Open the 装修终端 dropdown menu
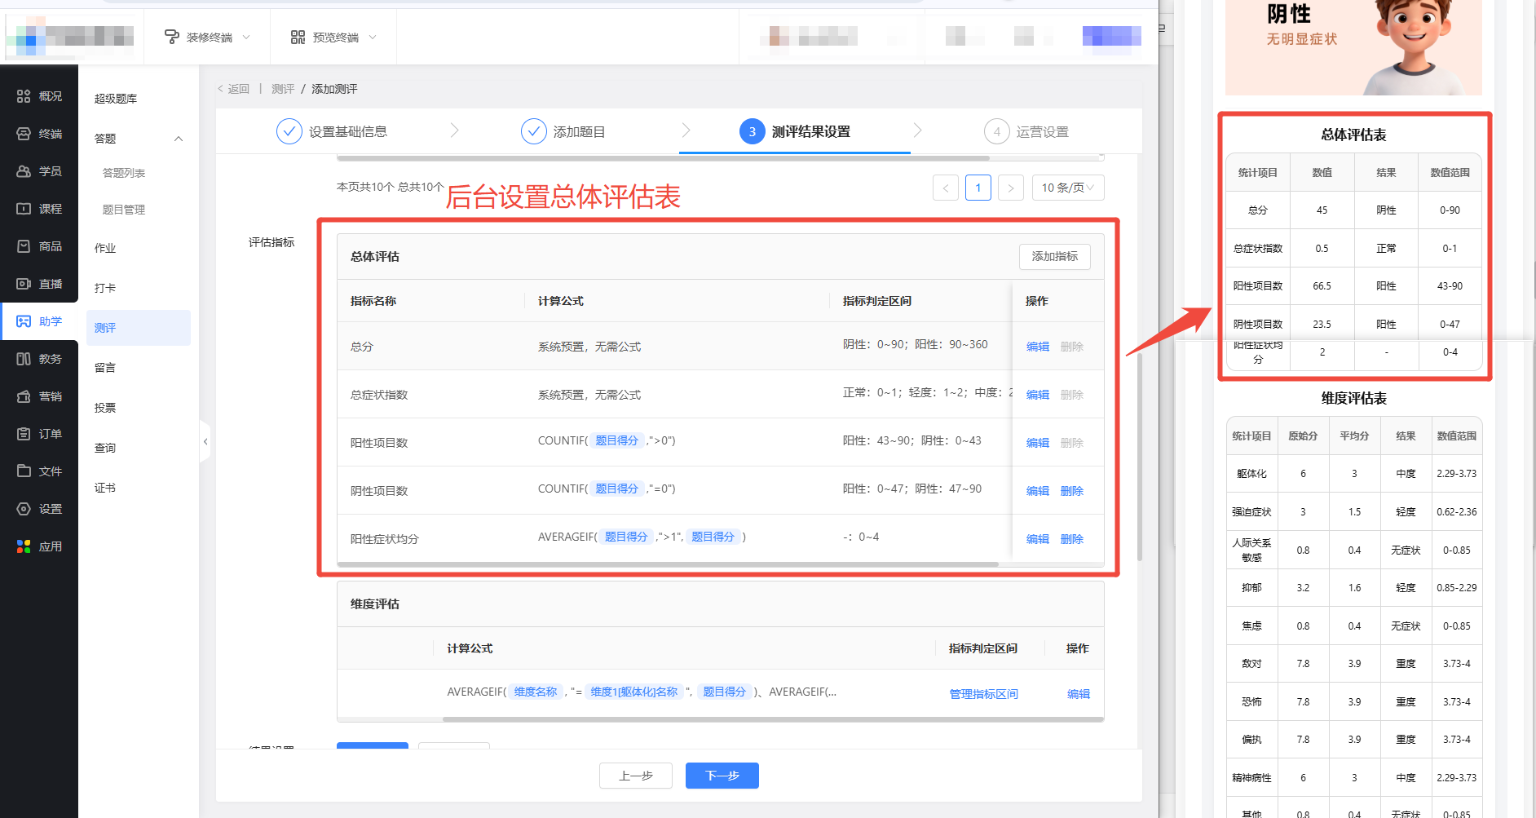Image resolution: width=1536 pixels, height=818 pixels. pyautogui.click(x=207, y=38)
